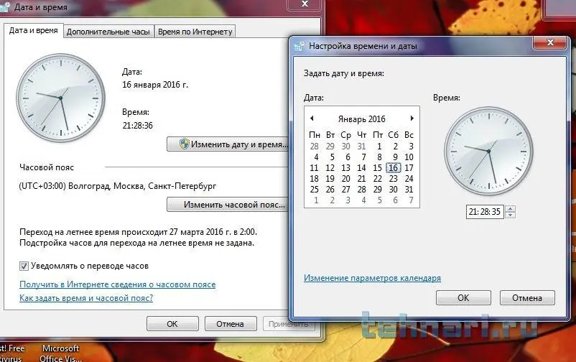
Task: Go to next month in calendar
Action: point(412,119)
